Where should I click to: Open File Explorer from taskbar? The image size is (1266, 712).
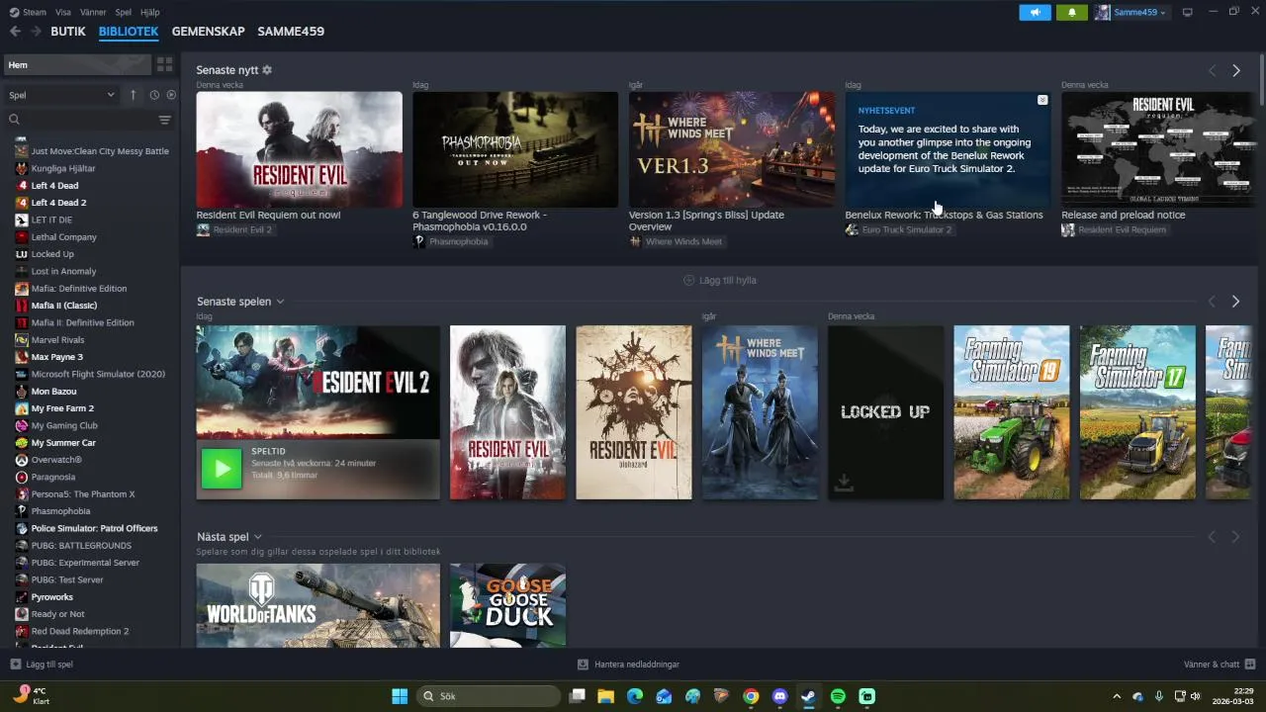[606, 696]
